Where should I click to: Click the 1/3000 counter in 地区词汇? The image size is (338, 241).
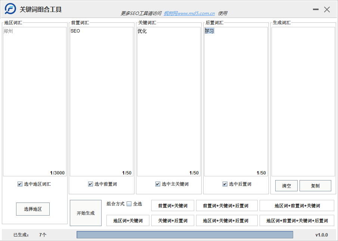(58, 173)
